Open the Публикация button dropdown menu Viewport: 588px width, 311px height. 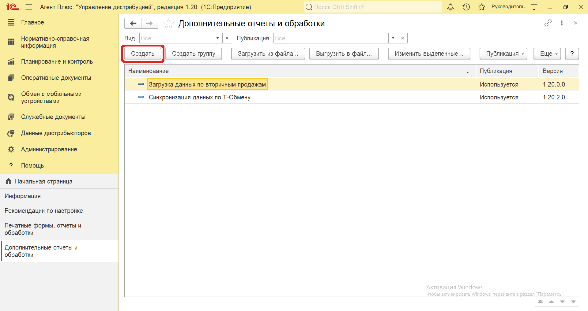tap(503, 54)
